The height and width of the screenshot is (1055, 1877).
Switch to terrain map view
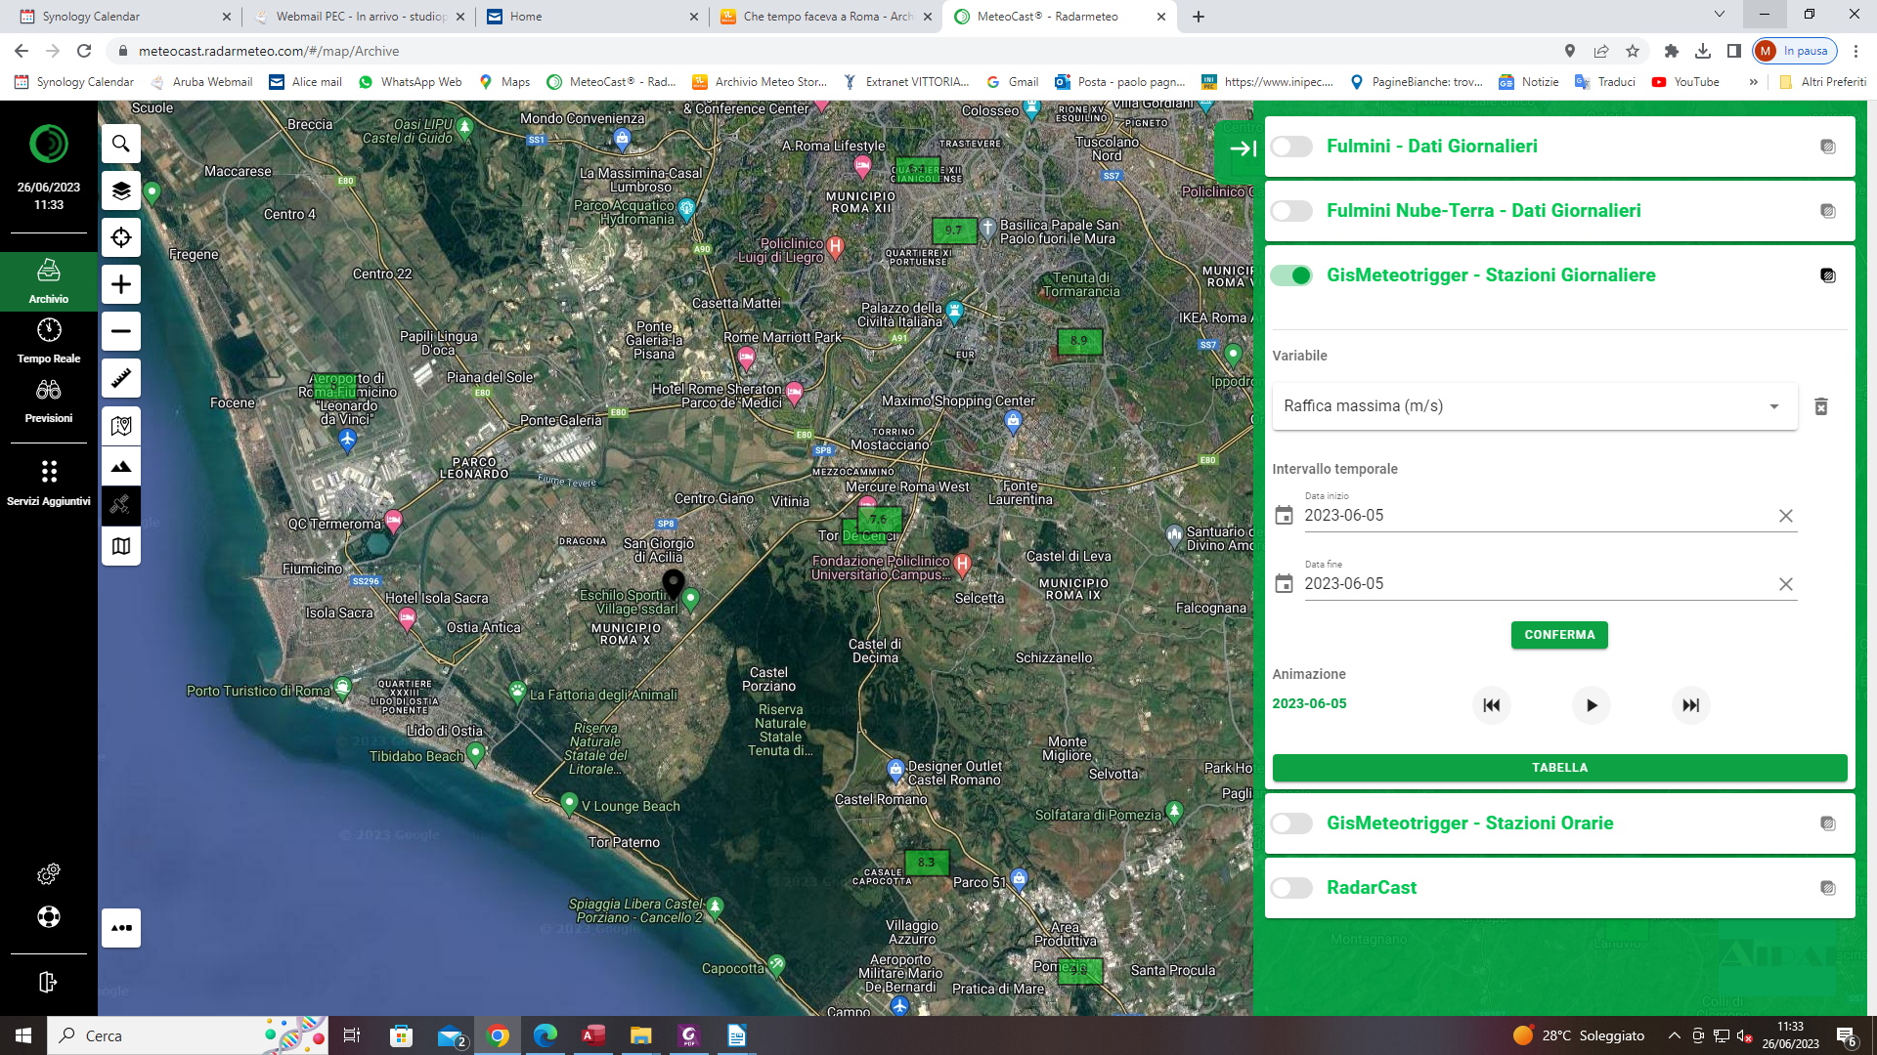click(121, 467)
